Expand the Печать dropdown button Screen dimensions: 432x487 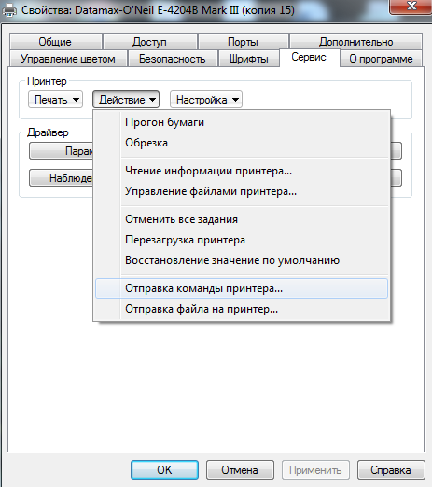click(x=55, y=100)
